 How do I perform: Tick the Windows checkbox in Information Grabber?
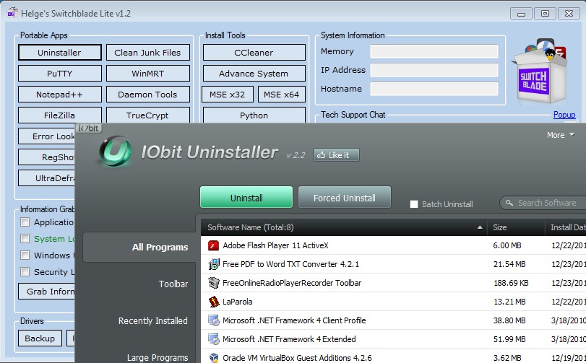pos(25,255)
